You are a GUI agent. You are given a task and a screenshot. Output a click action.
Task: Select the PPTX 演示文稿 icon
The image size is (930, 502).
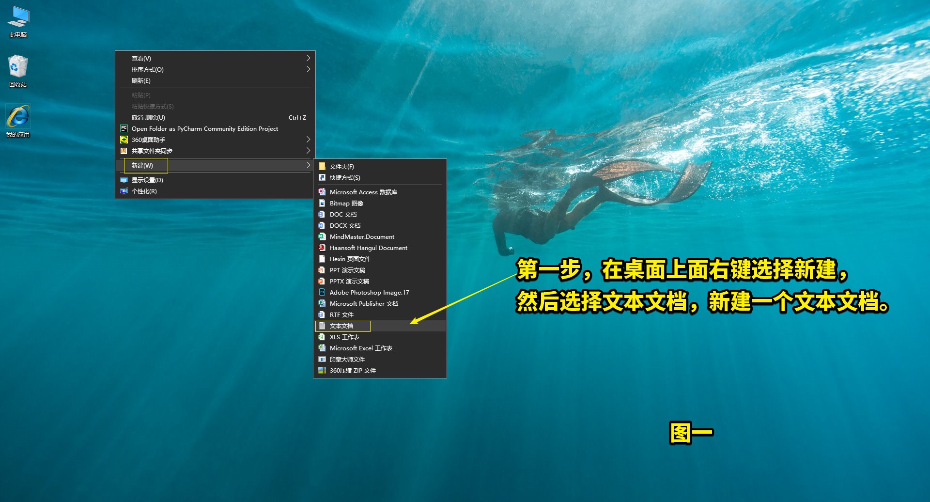pos(323,281)
